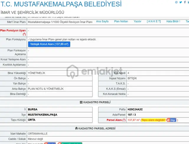Click the Twitter bird icon in header
The image size is (189, 144).
(180, 2)
